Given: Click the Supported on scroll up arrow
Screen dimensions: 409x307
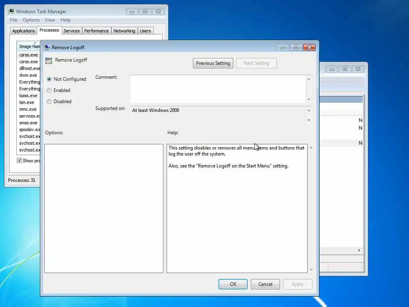Looking at the screenshot, I should pos(309,110).
